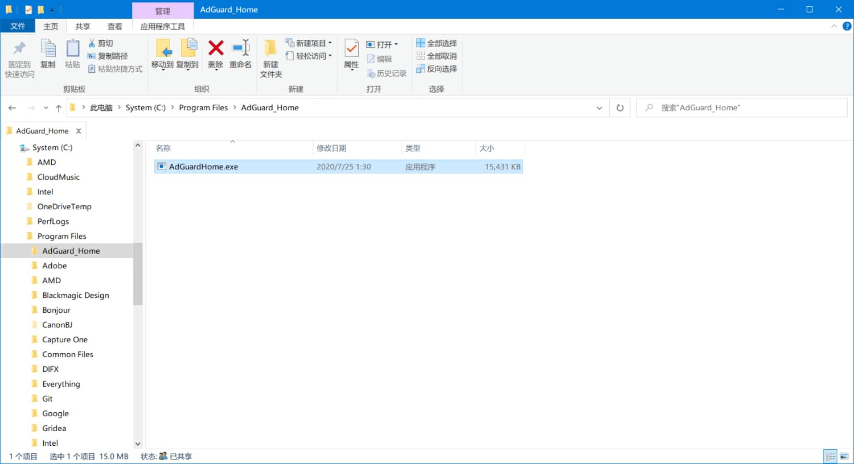854x464 pixels.
Task: Pin to Quick Access (固定到快速访问)
Action: tap(20, 58)
